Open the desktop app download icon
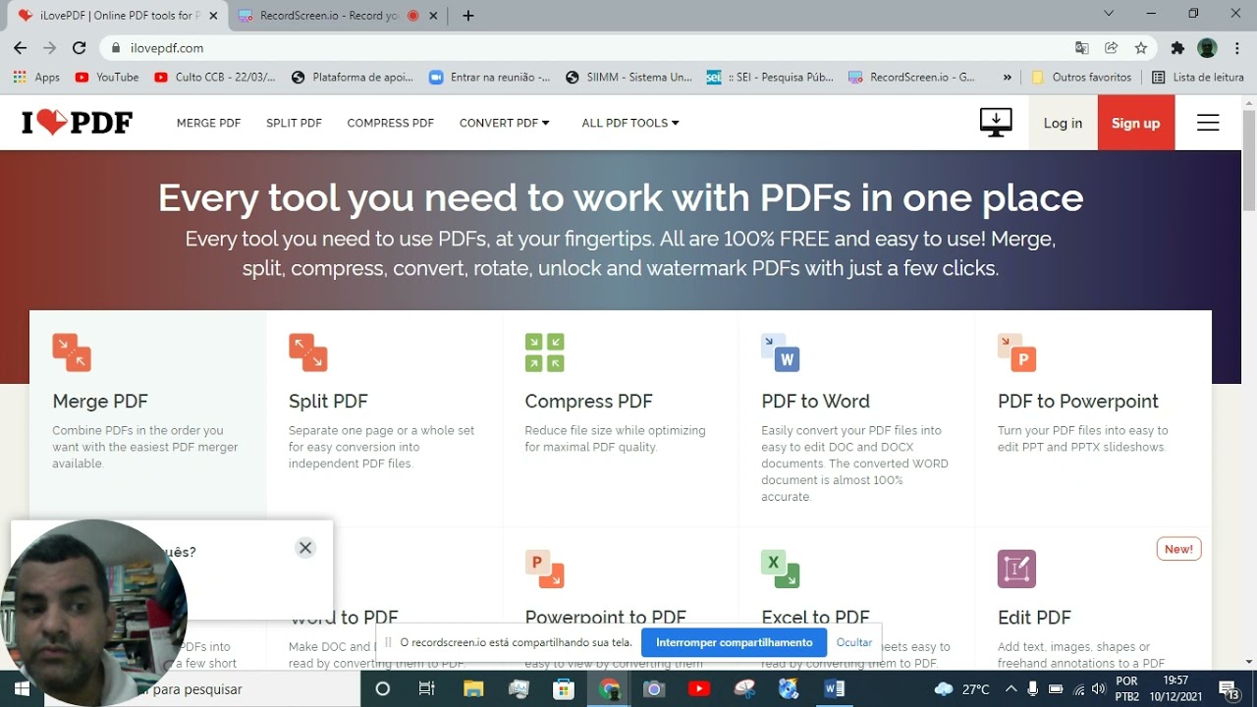Screen dimensions: 1257x707 (996, 123)
